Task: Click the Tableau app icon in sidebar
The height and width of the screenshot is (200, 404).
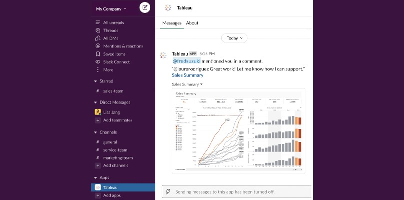Action: (98, 187)
